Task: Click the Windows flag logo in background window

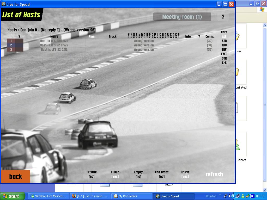Action: 262,9
